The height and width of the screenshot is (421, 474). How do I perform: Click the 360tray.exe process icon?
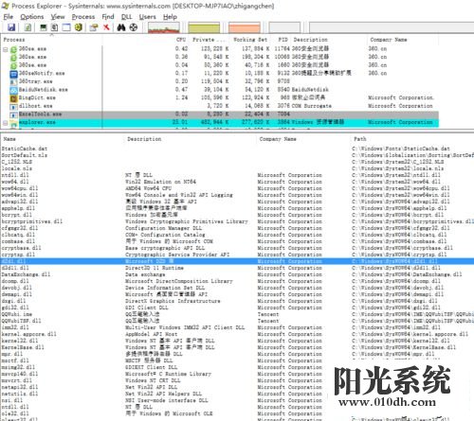coord(13,82)
